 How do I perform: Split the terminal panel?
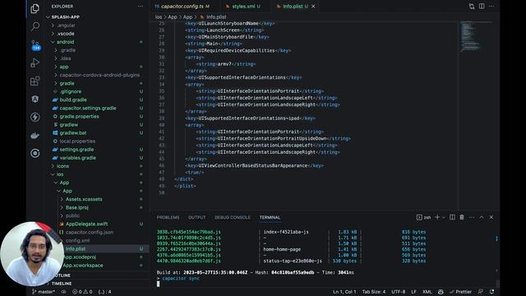[x=452, y=217]
